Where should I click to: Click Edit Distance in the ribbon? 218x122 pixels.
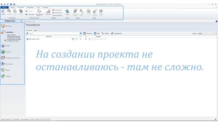coord(57,13)
